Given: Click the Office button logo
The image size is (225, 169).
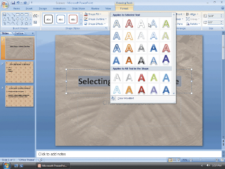Looking at the screenshot, I should point(5,5).
